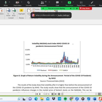Select the Highlight tool
Viewport: 102px width, 102px height.
tap(21, 12)
